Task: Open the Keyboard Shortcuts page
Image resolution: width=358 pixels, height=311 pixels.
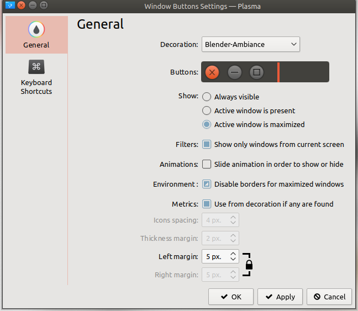Action: [36, 77]
